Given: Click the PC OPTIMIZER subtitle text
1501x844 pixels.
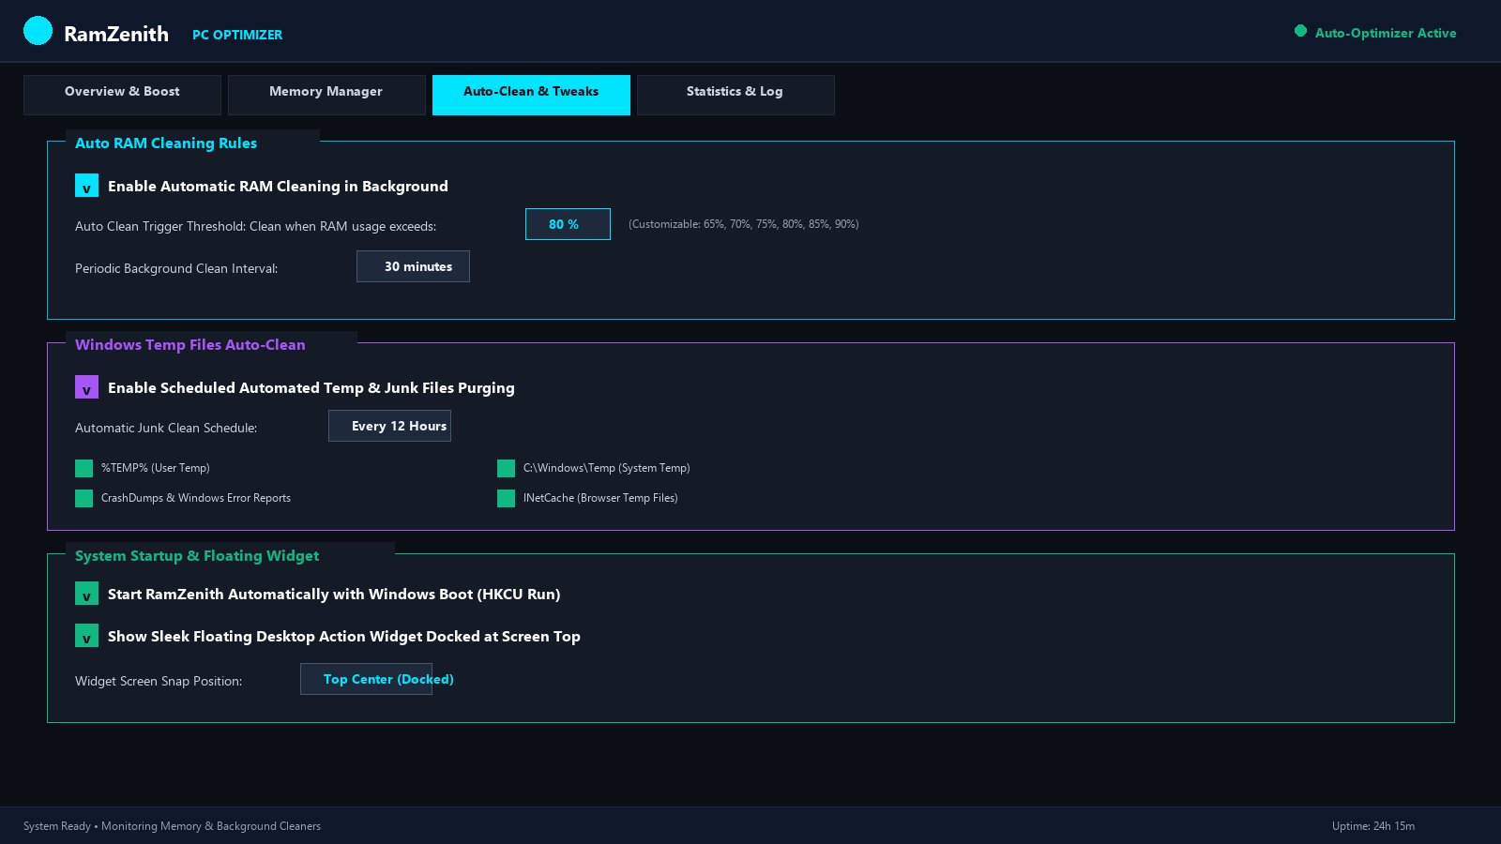Looking at the screenshot, I should click(237, 35).
